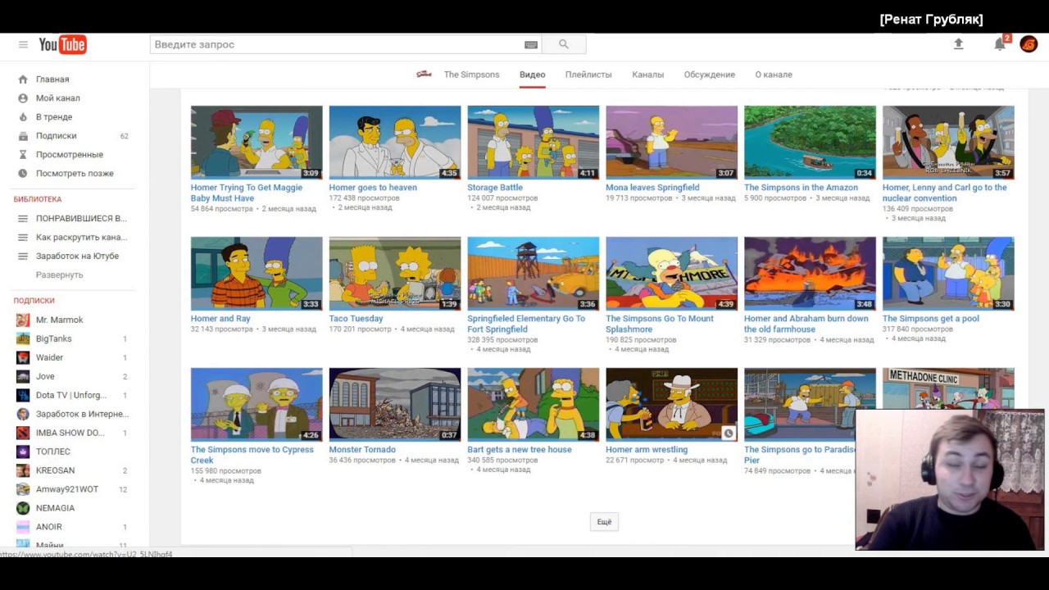Play the nuclear convention video thumbnail

click(x=948, y=143)
